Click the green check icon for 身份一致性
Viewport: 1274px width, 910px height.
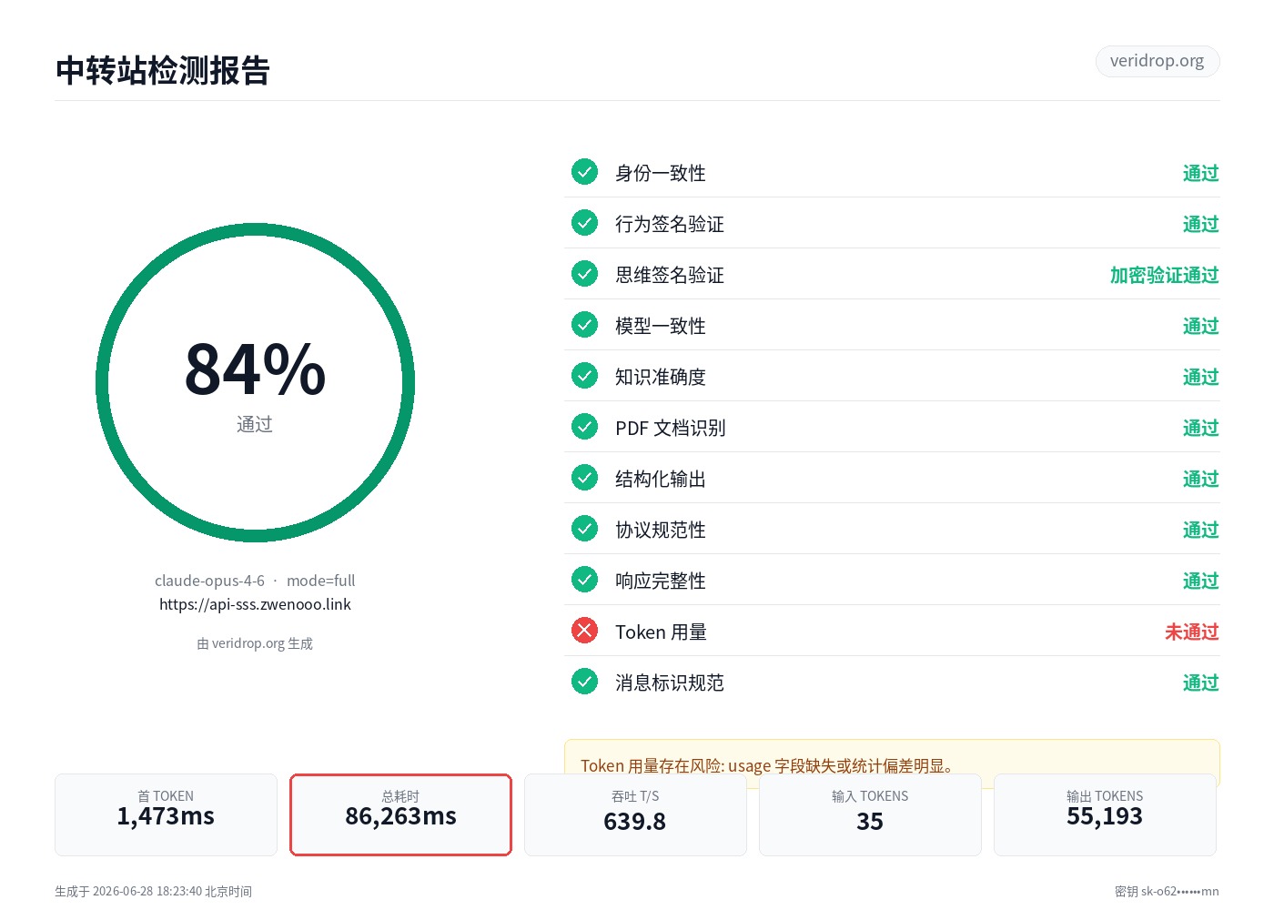(x=584, y=172)
